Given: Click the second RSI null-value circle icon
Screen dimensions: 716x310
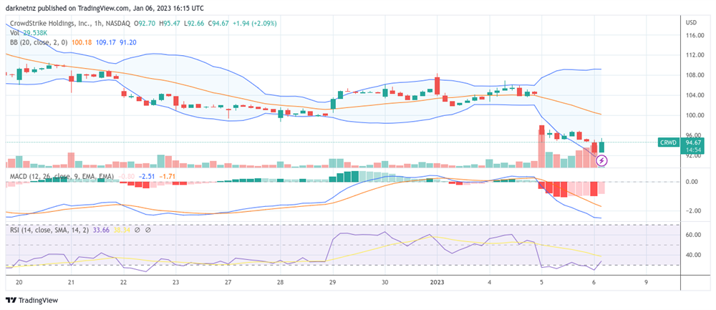Looking at the screenshot, I should (147, 230).
